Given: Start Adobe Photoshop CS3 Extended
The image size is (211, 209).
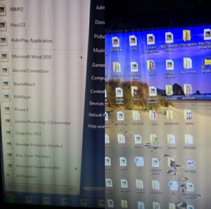Looking at the screenshot, I should pos(43,123).
